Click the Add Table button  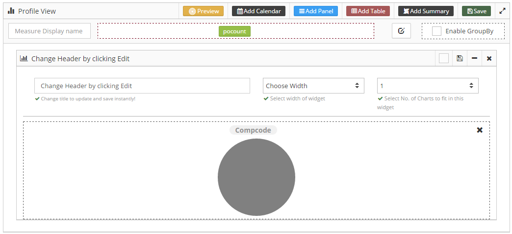pos(368,11)
